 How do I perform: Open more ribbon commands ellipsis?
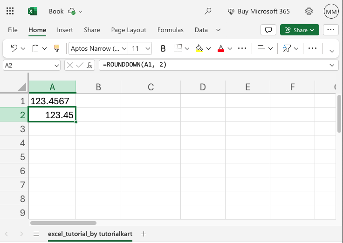click(312, 48)
